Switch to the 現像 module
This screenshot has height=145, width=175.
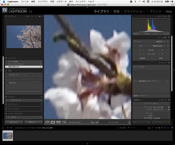pos(117,12)
